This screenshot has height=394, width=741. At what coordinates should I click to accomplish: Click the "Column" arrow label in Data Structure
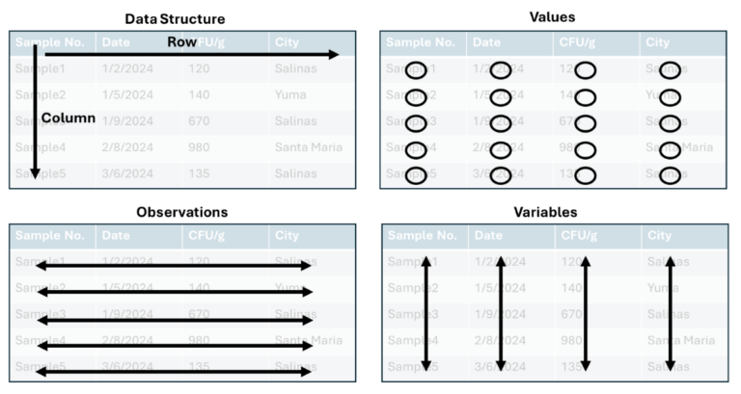(x=69, y=118)
